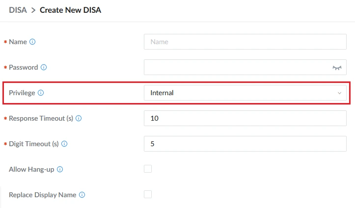Check the Replace Display Name checkbox
The image size is (355, 208).
148,194
